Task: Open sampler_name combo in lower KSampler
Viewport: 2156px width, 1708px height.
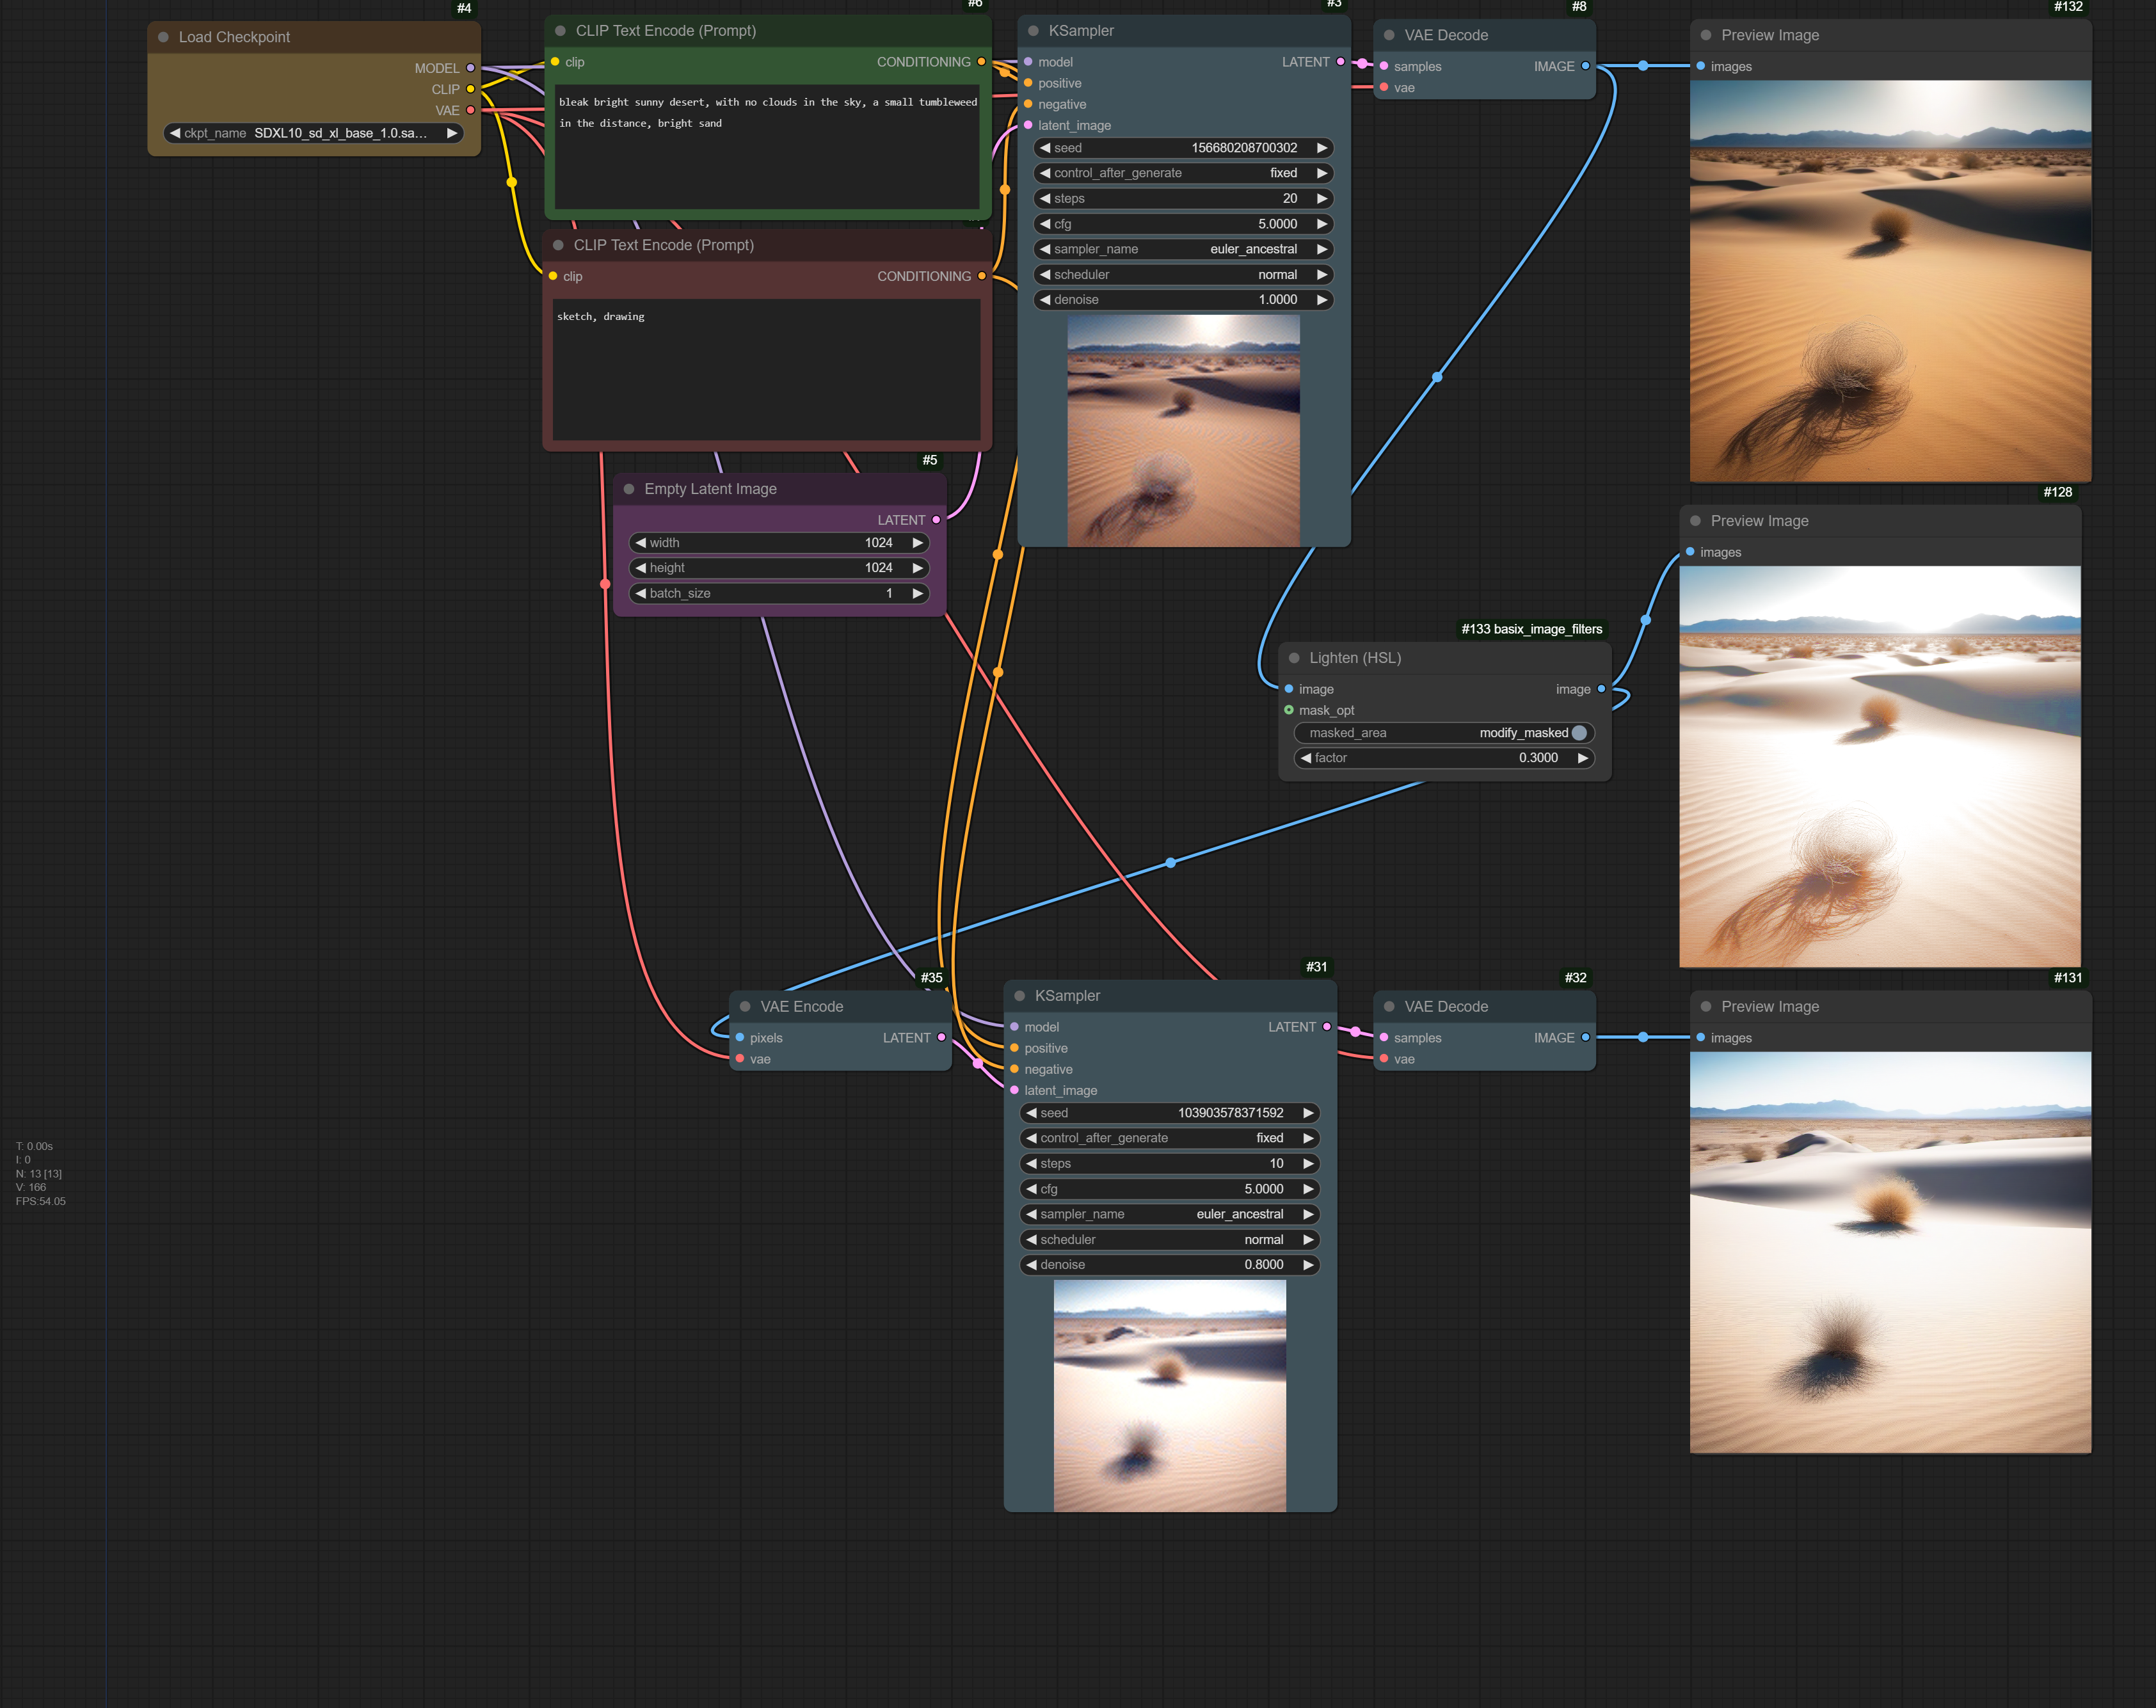Action: pos(1169,1214)
